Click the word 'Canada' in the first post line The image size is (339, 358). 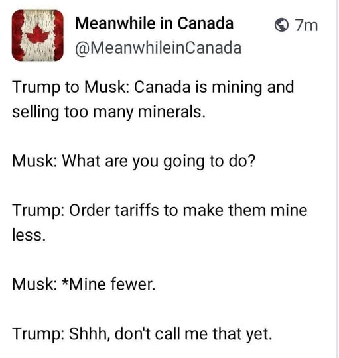tap(162, 88)
